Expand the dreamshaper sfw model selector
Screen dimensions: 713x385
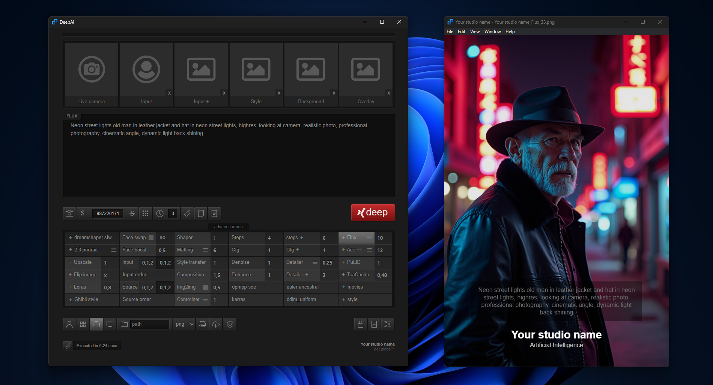(x=92, y=238)
